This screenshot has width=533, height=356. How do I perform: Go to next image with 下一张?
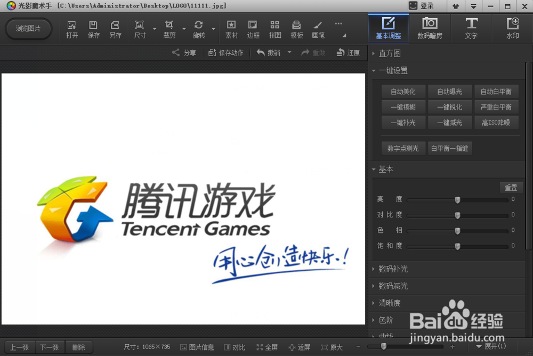click(50, 347)
